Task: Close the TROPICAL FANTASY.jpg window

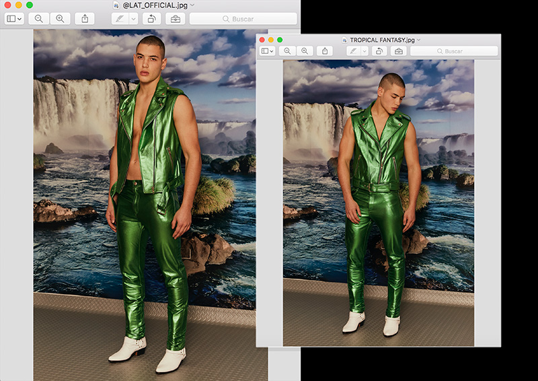Action: pyautogui.click(x=262, y=40)
